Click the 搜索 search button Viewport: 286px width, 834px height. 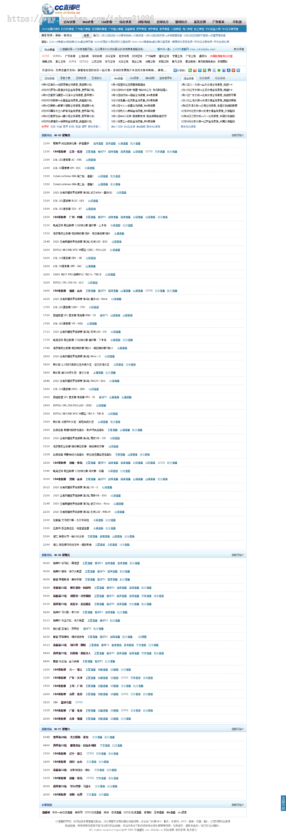pos(86,36)
